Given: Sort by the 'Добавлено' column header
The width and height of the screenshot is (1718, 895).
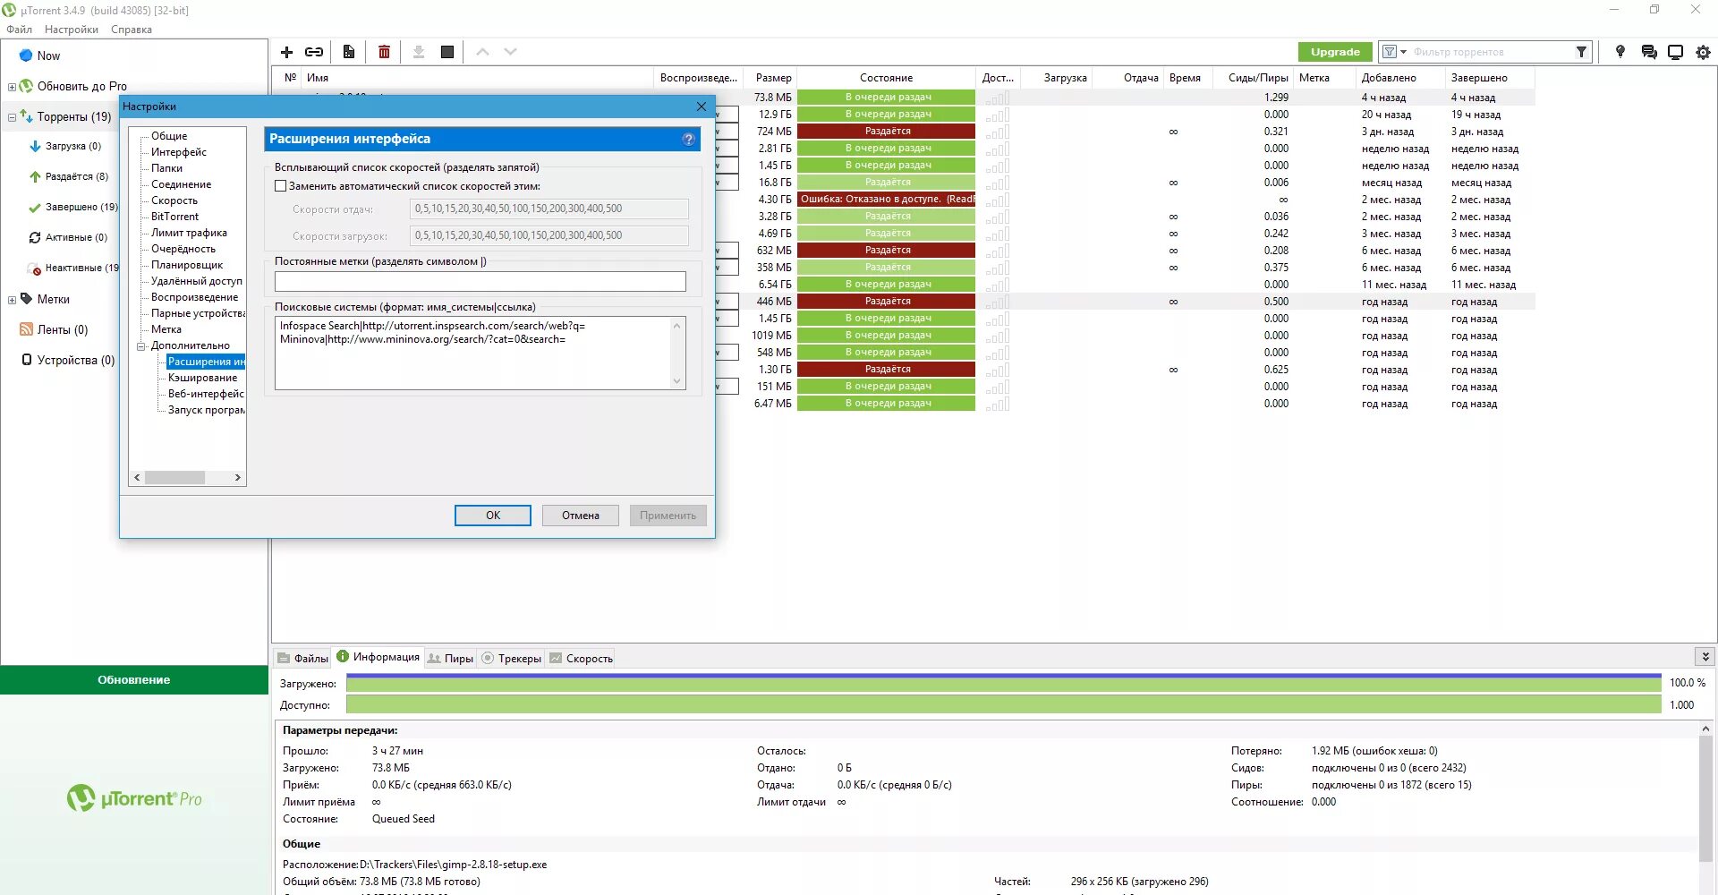Looking at the screenshot, I should tap(1399, 78).
